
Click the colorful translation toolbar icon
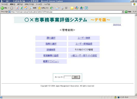pos(76,8)
